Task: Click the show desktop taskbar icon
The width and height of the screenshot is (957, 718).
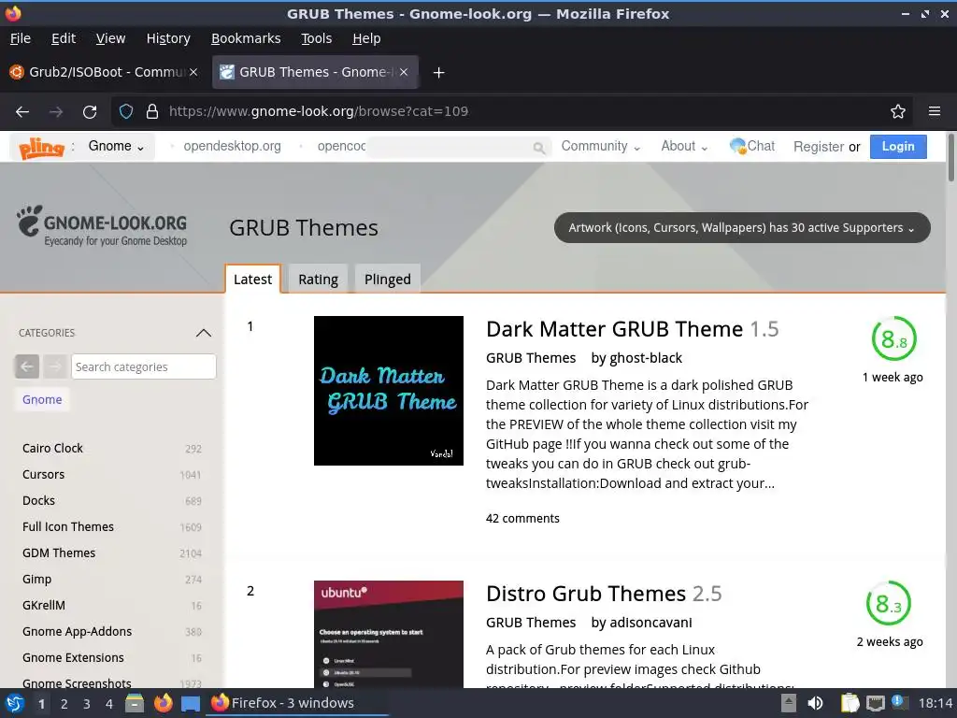Action: tap(191, 703)
